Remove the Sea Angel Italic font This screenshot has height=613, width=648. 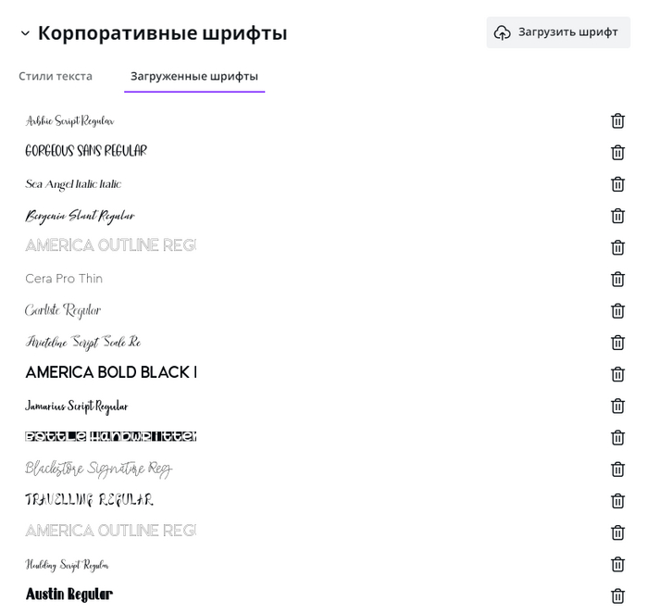point(617,184)
